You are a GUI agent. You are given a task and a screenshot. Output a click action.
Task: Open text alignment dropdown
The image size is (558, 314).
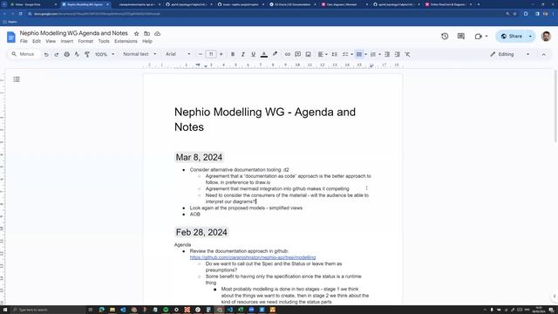tap(323, 54)
